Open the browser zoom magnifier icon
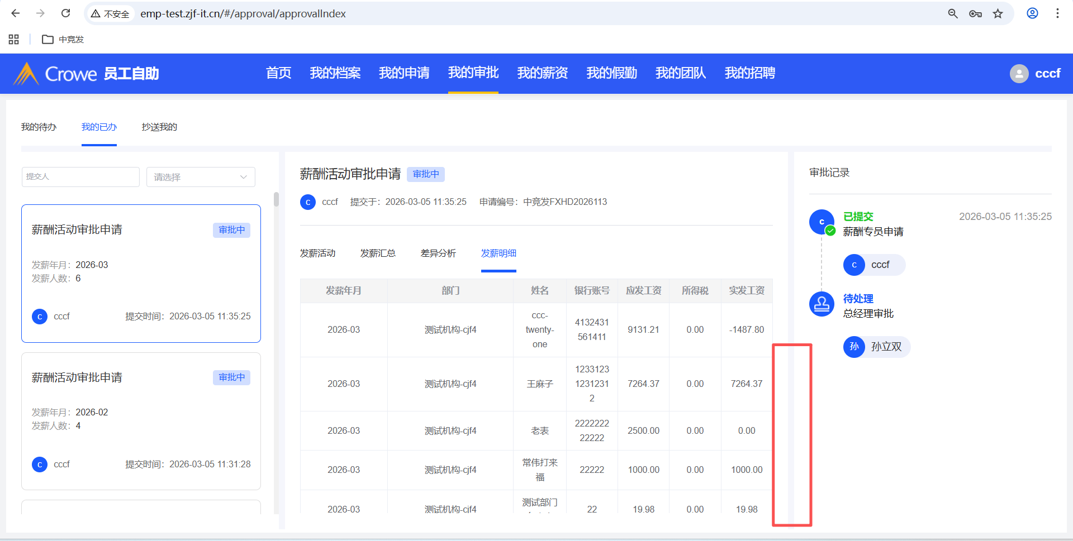Viewport: 1073px width, 541px height. coord(953,14)
